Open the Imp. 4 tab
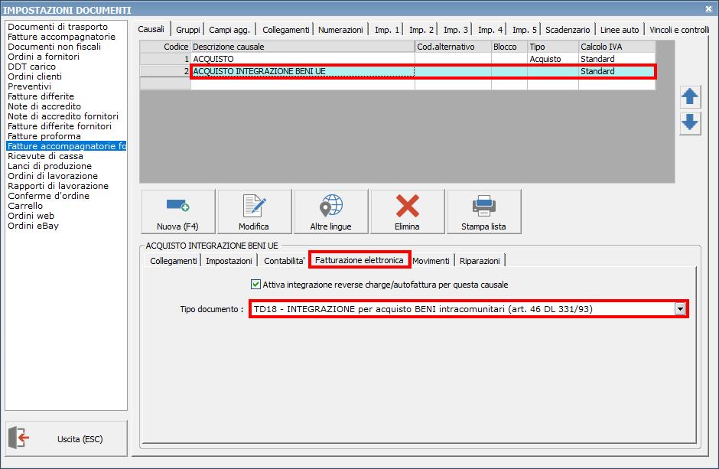 (490, 30)
